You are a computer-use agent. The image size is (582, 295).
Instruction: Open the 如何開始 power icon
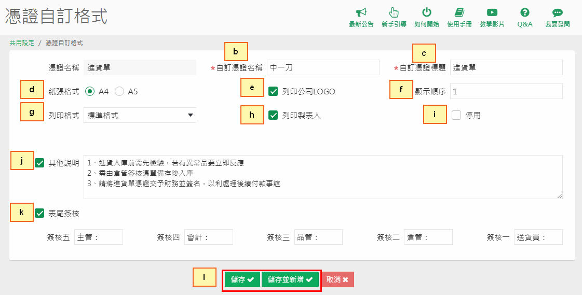click(427, 12)
